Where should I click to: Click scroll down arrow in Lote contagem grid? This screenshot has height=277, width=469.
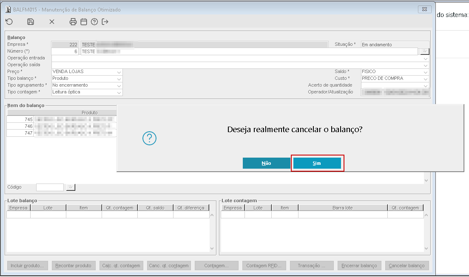pos(426,248)
